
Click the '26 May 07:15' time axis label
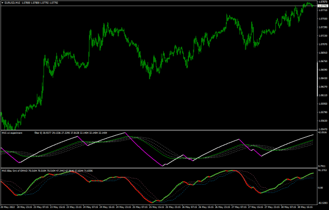pos(190,207)
